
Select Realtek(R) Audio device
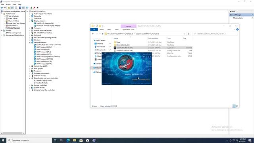coord(42,83)
